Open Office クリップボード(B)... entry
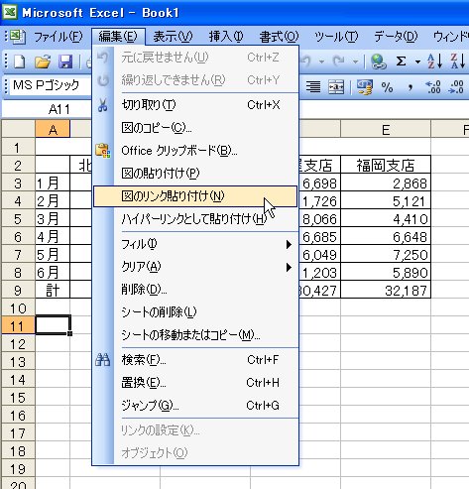 point(195,151)
